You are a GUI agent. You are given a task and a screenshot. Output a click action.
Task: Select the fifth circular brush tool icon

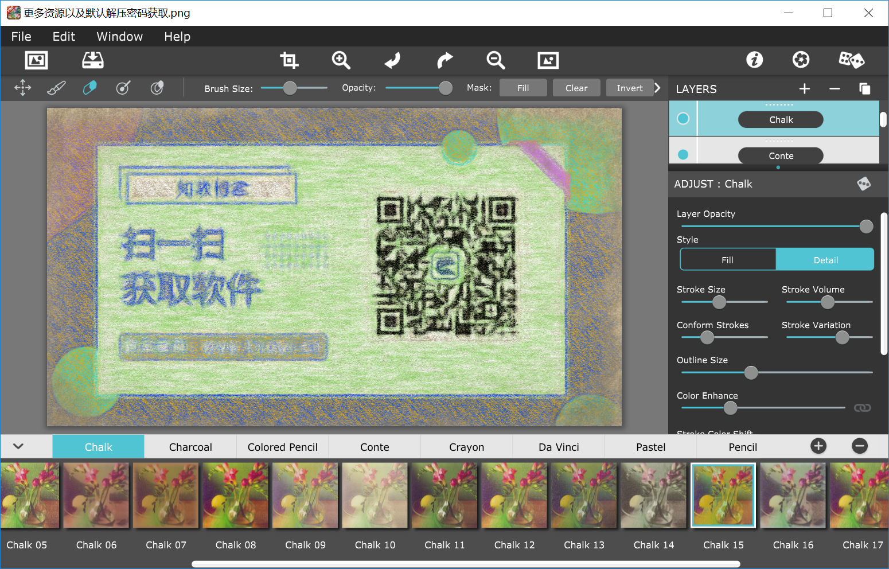pyautogui.click(x=157, y=88)
